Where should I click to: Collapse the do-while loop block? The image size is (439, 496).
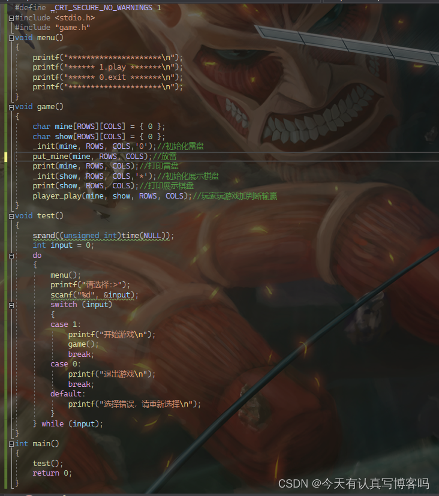tap(11, 256)
